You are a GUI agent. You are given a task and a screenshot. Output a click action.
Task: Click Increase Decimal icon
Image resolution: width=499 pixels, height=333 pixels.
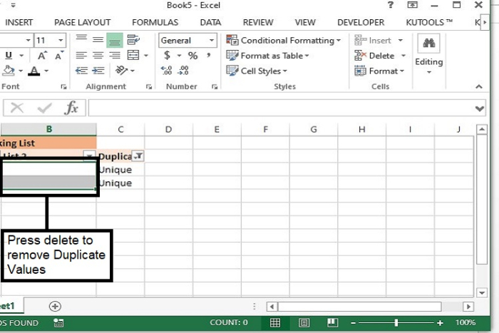166,71
